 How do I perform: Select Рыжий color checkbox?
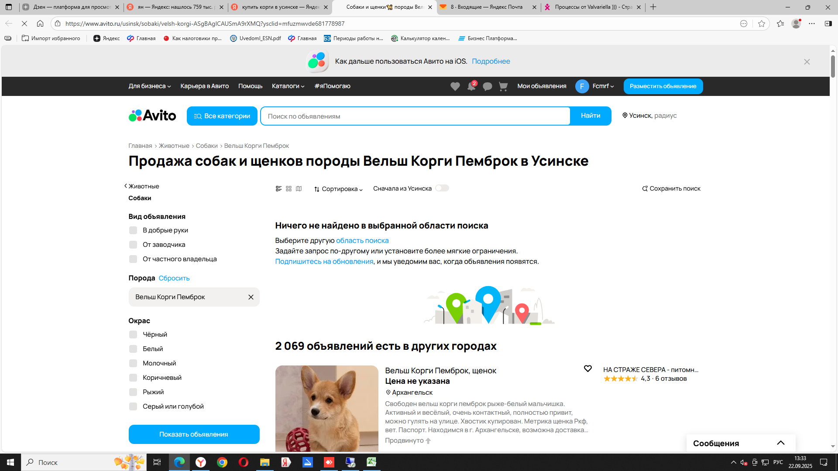pyautogui.click(x=133, y=392)
